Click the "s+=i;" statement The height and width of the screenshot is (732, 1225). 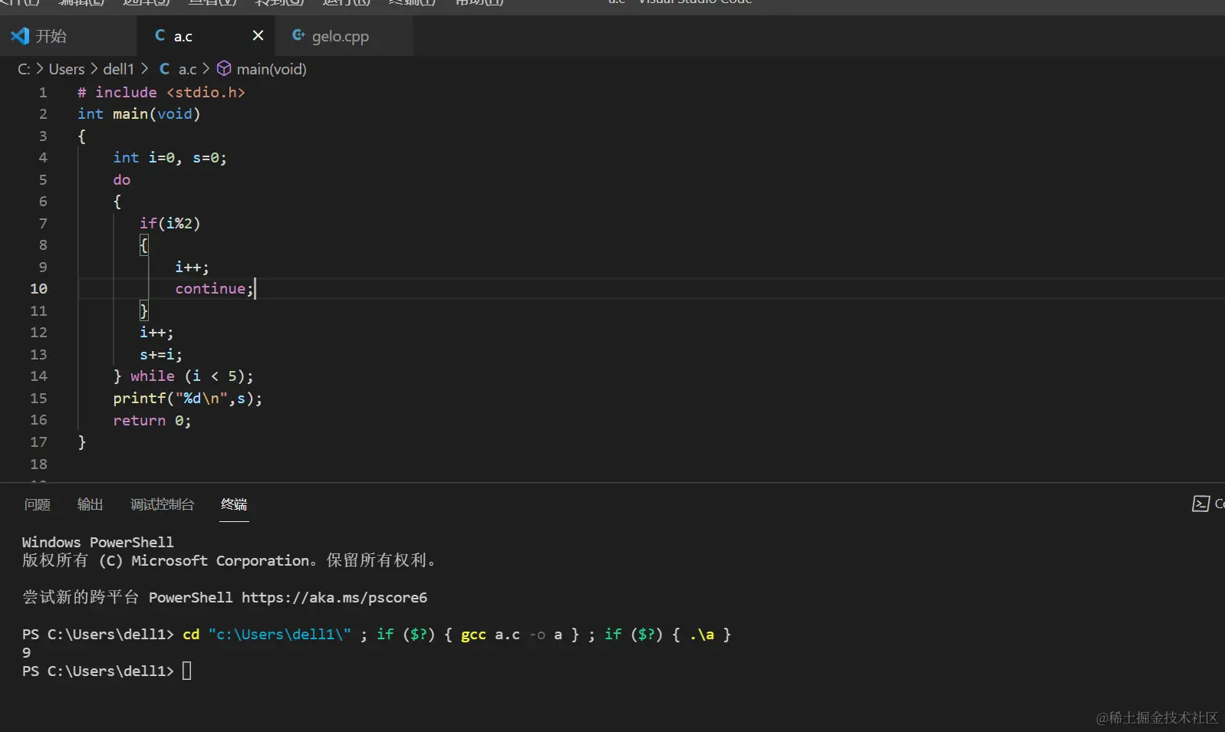161,354
